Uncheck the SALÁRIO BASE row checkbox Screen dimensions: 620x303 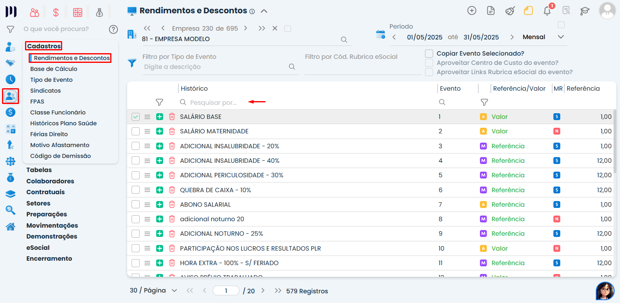pos(136,117)
